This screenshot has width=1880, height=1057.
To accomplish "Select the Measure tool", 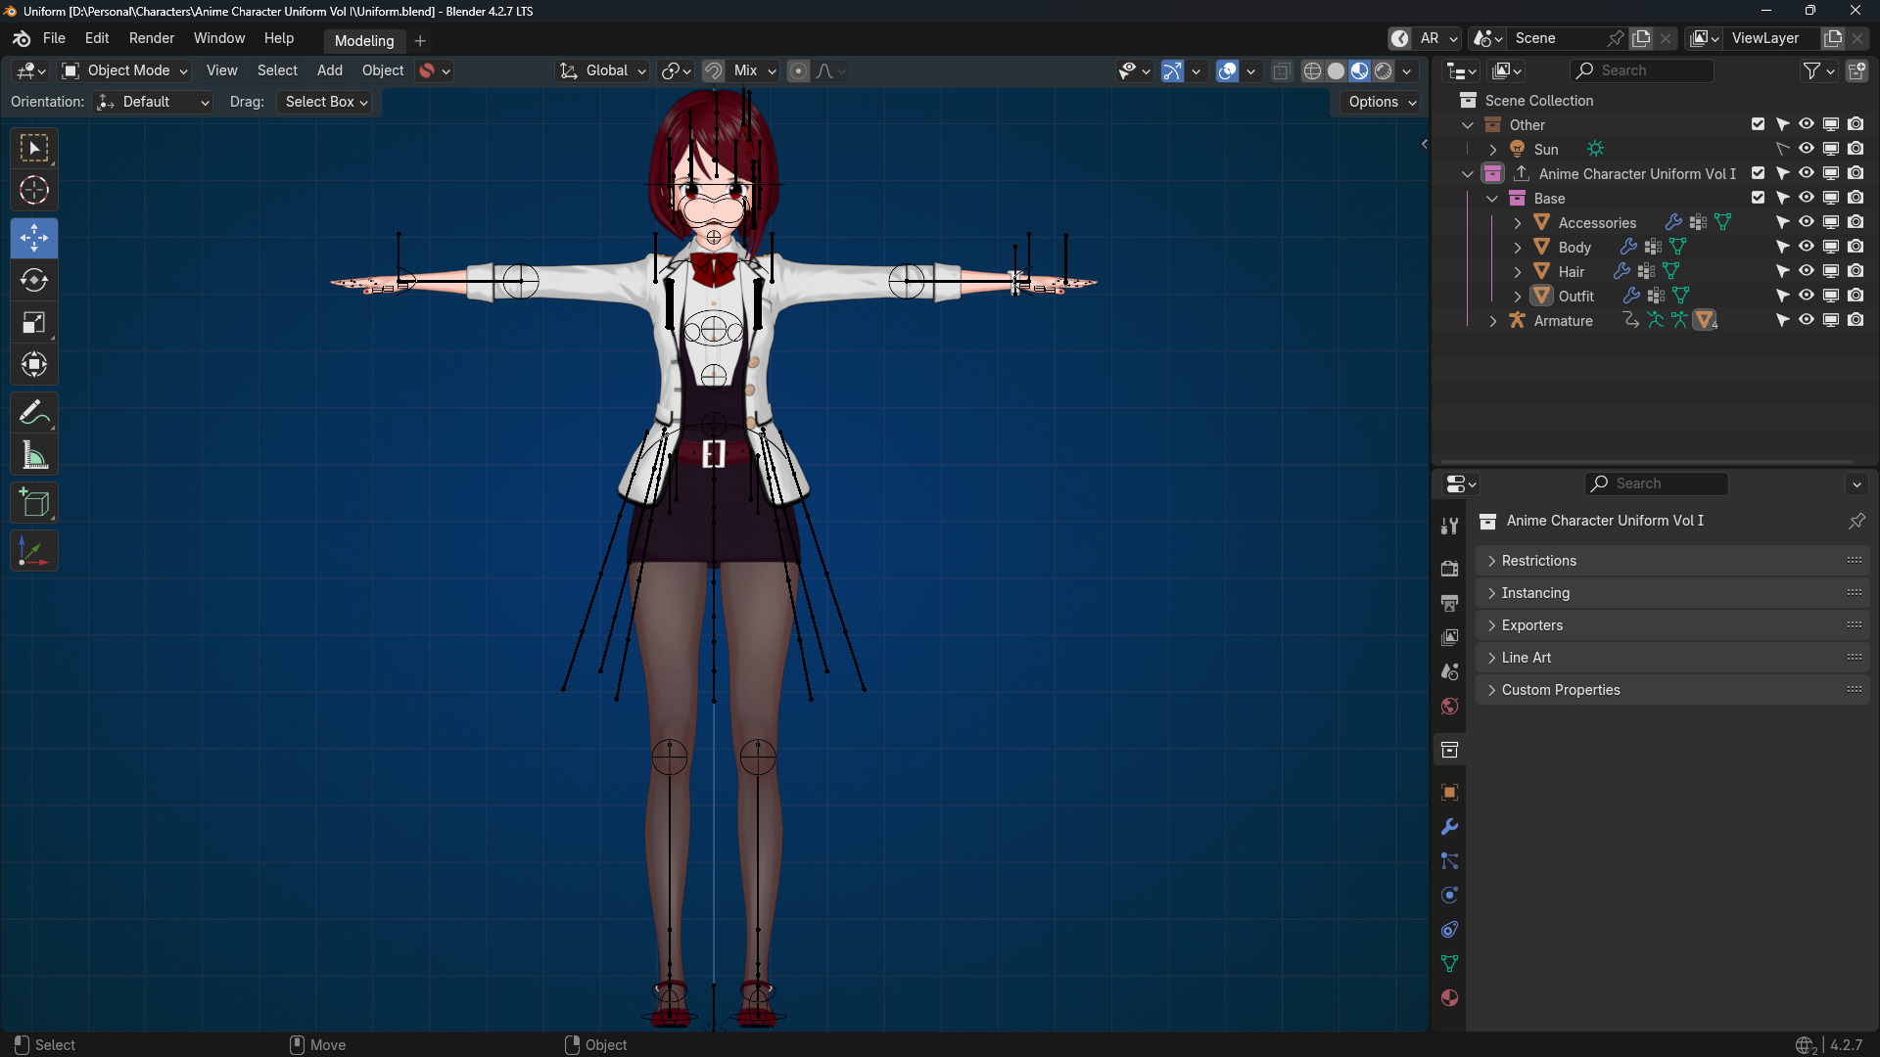I will pos(34,455).
